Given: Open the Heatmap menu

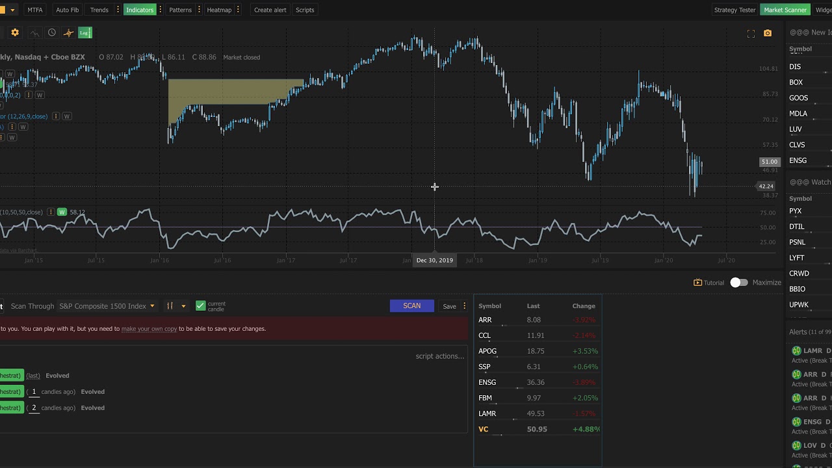Looking at the screenshot, I should [x=219, y=10].
